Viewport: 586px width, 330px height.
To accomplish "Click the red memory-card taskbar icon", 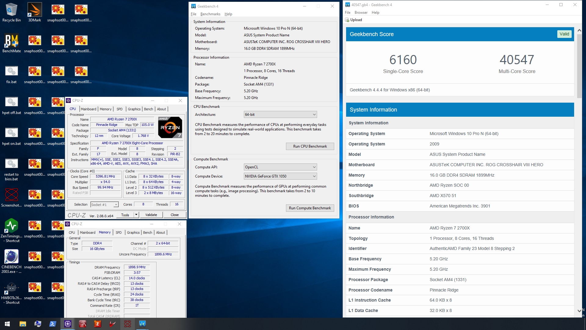I will pos(82,324).
